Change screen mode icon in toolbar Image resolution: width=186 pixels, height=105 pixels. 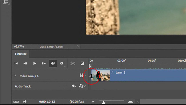pyautogui.click(x=6, y=2)
